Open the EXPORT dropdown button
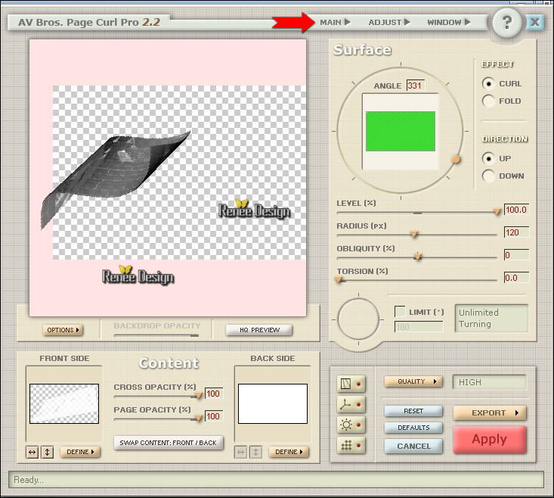The width and height of the screenshot is (554, 498). [x=490, y=412]
